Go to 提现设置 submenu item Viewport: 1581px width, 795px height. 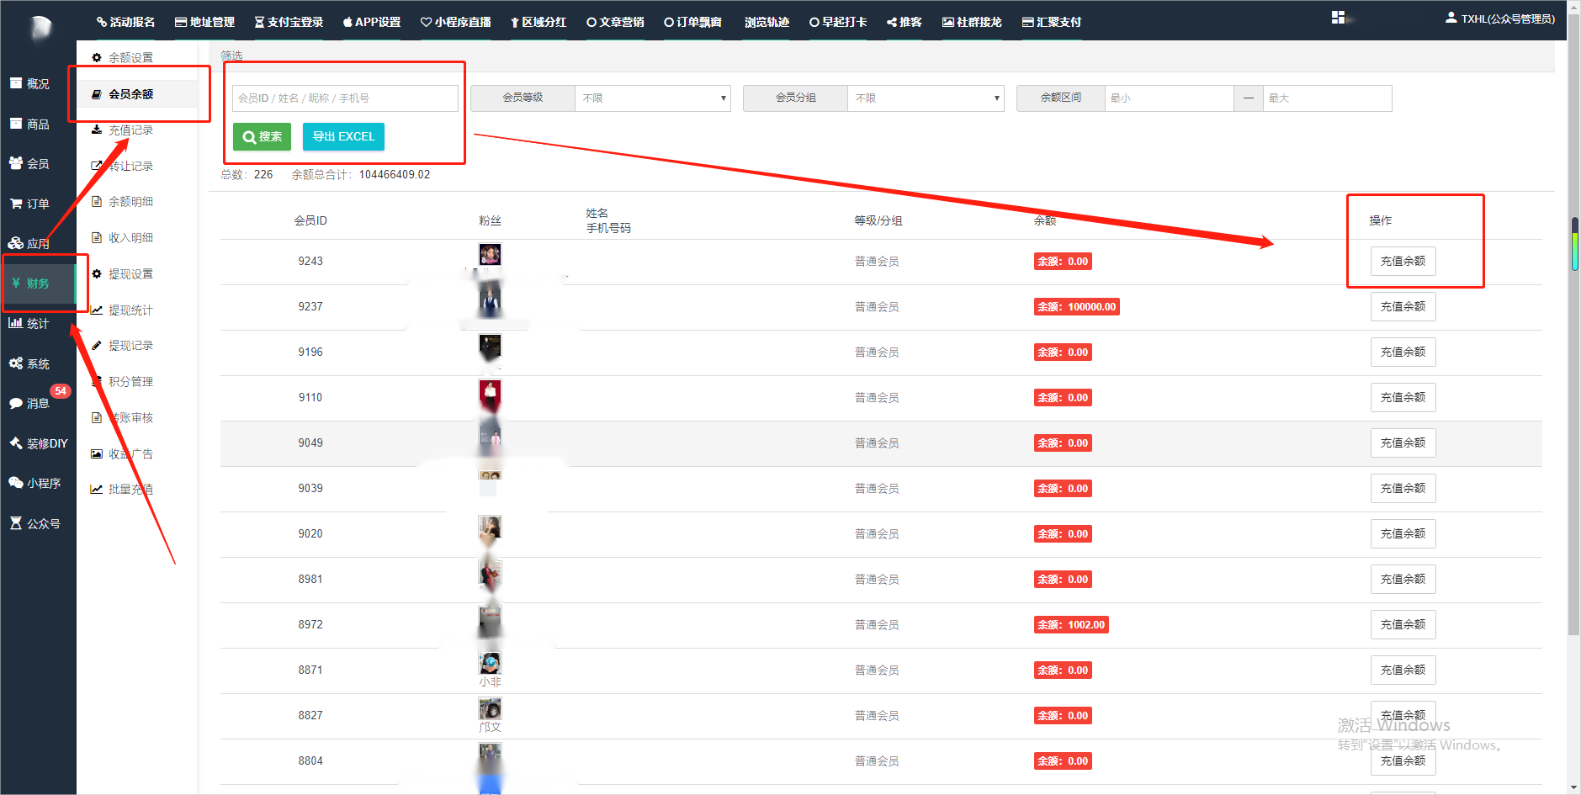pyautogui.click(x=130, y=274)
